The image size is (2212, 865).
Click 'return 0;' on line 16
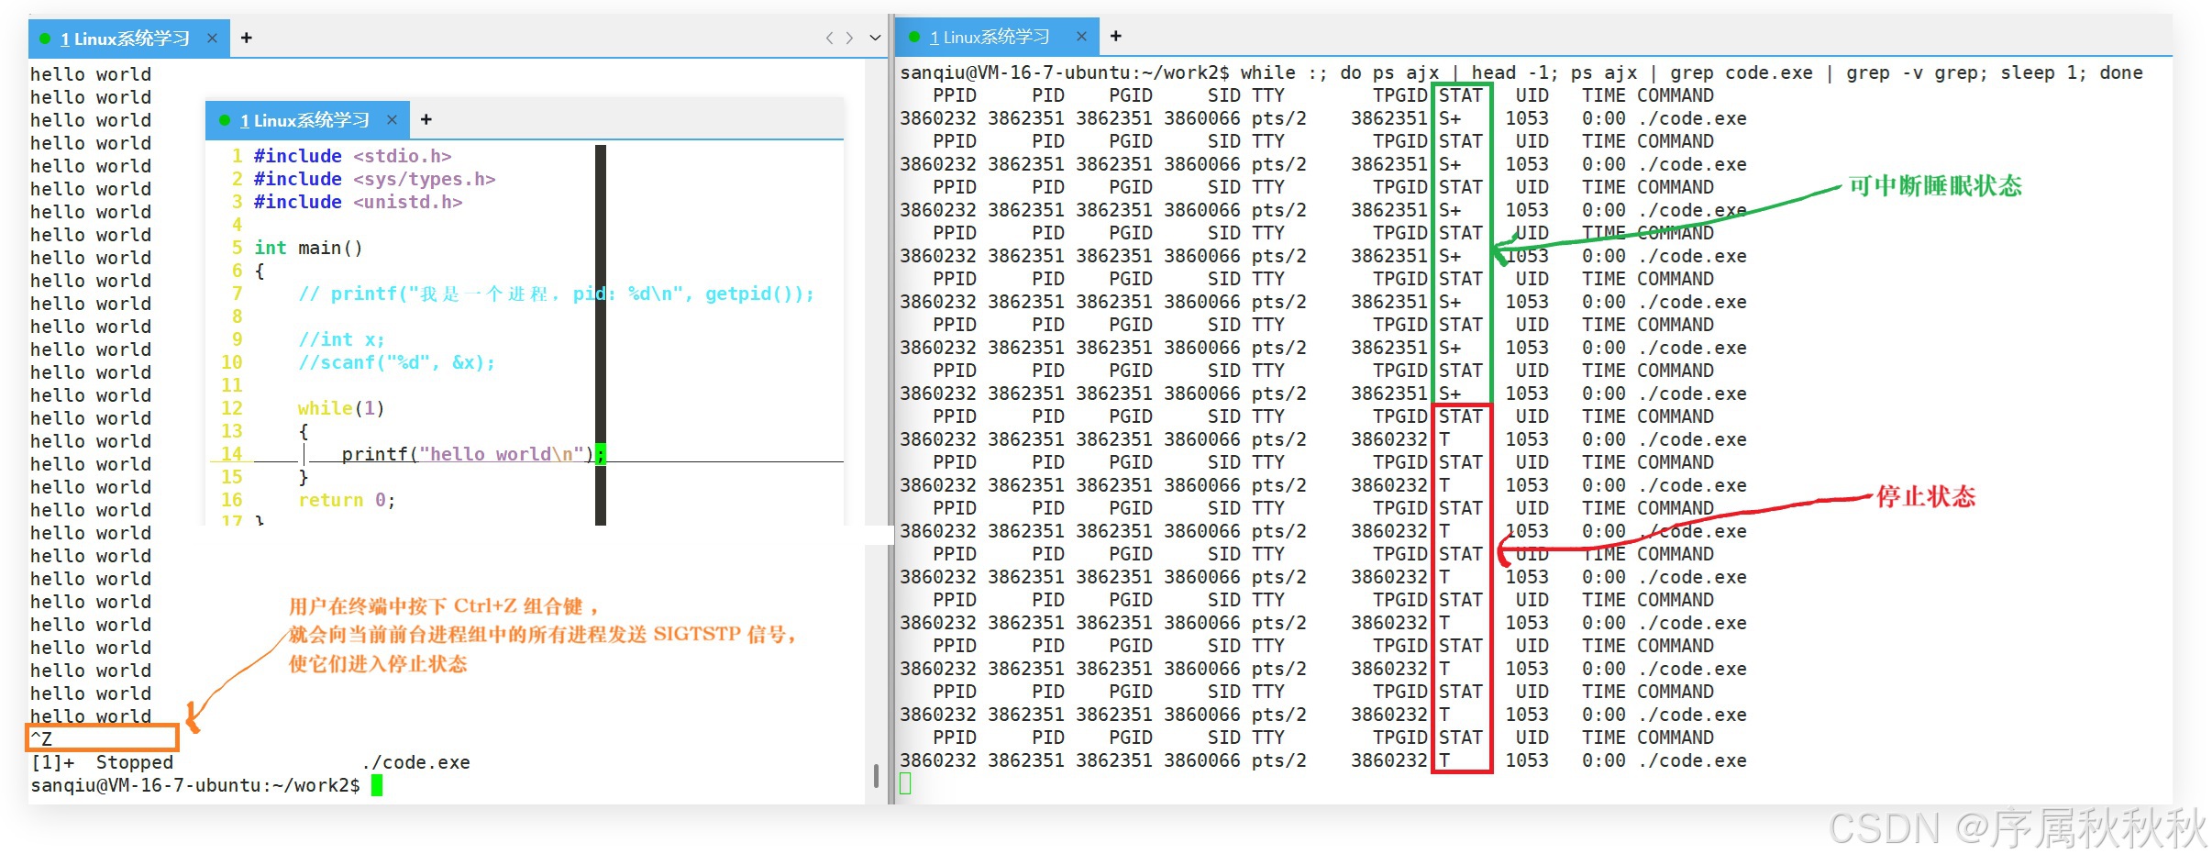click(x=347, y=500)
